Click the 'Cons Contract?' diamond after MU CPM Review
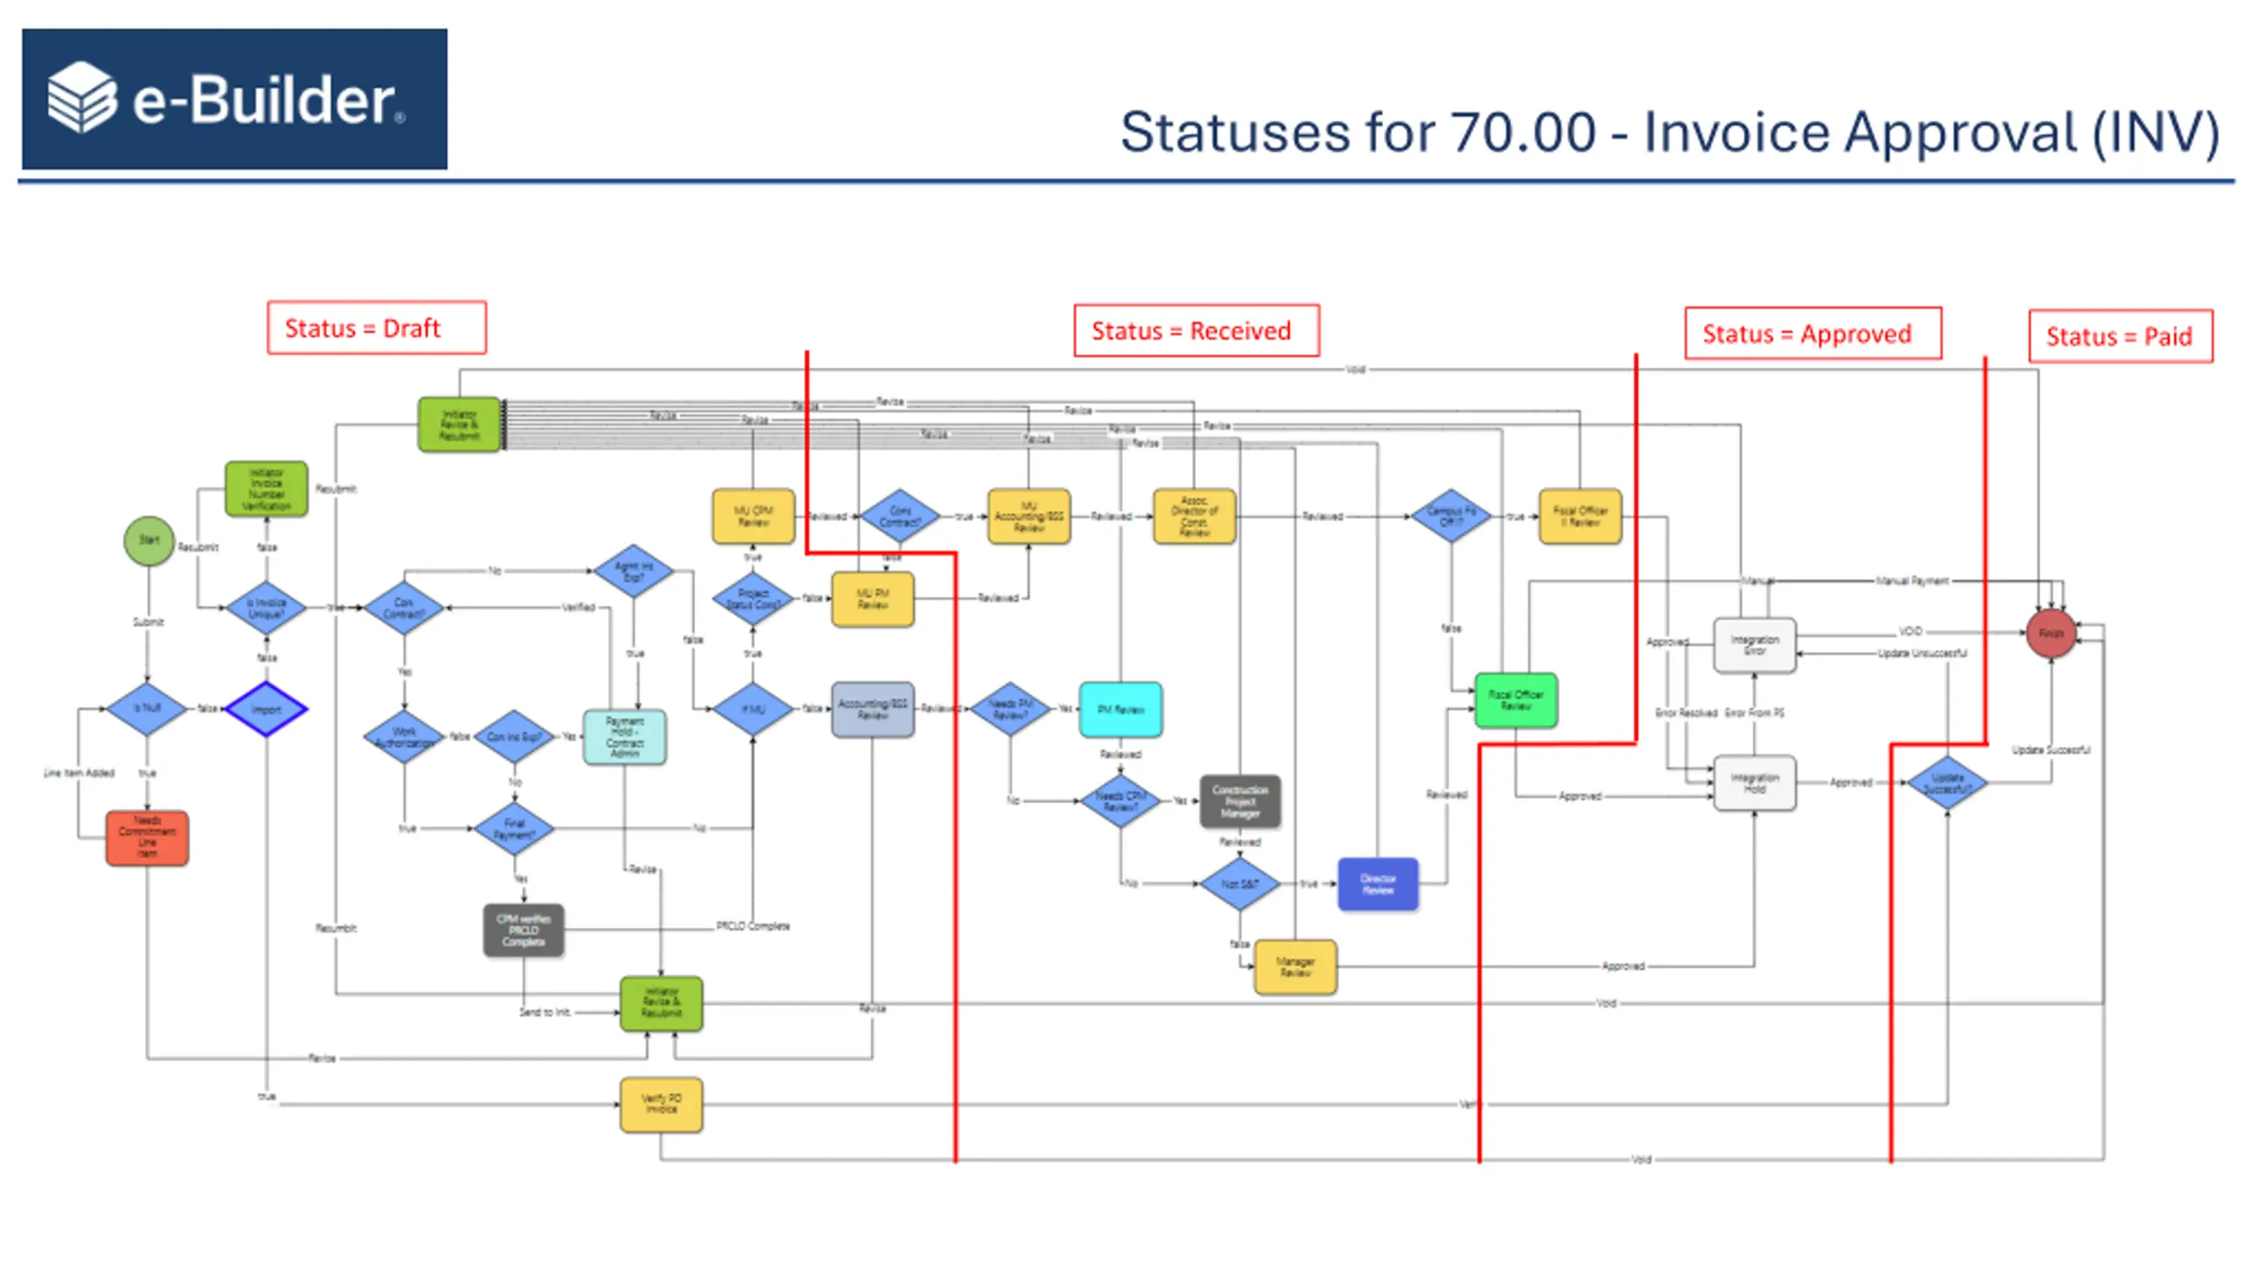Image resolution: width=2258 pixels, height=1270 pixels. (x=900, y=516)
